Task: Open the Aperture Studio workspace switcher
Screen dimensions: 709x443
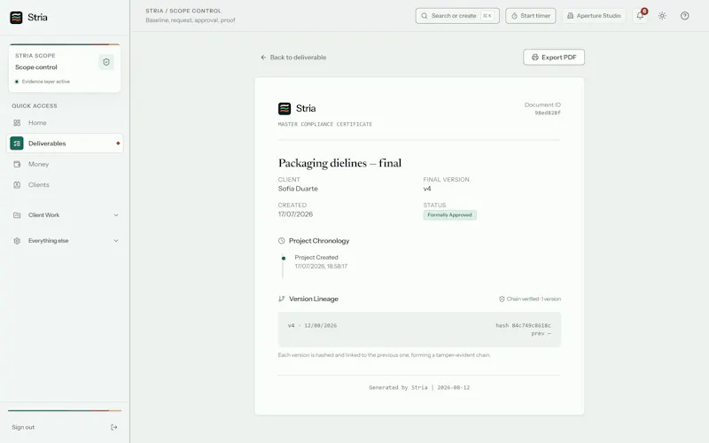Action: [x=594, y=16]
